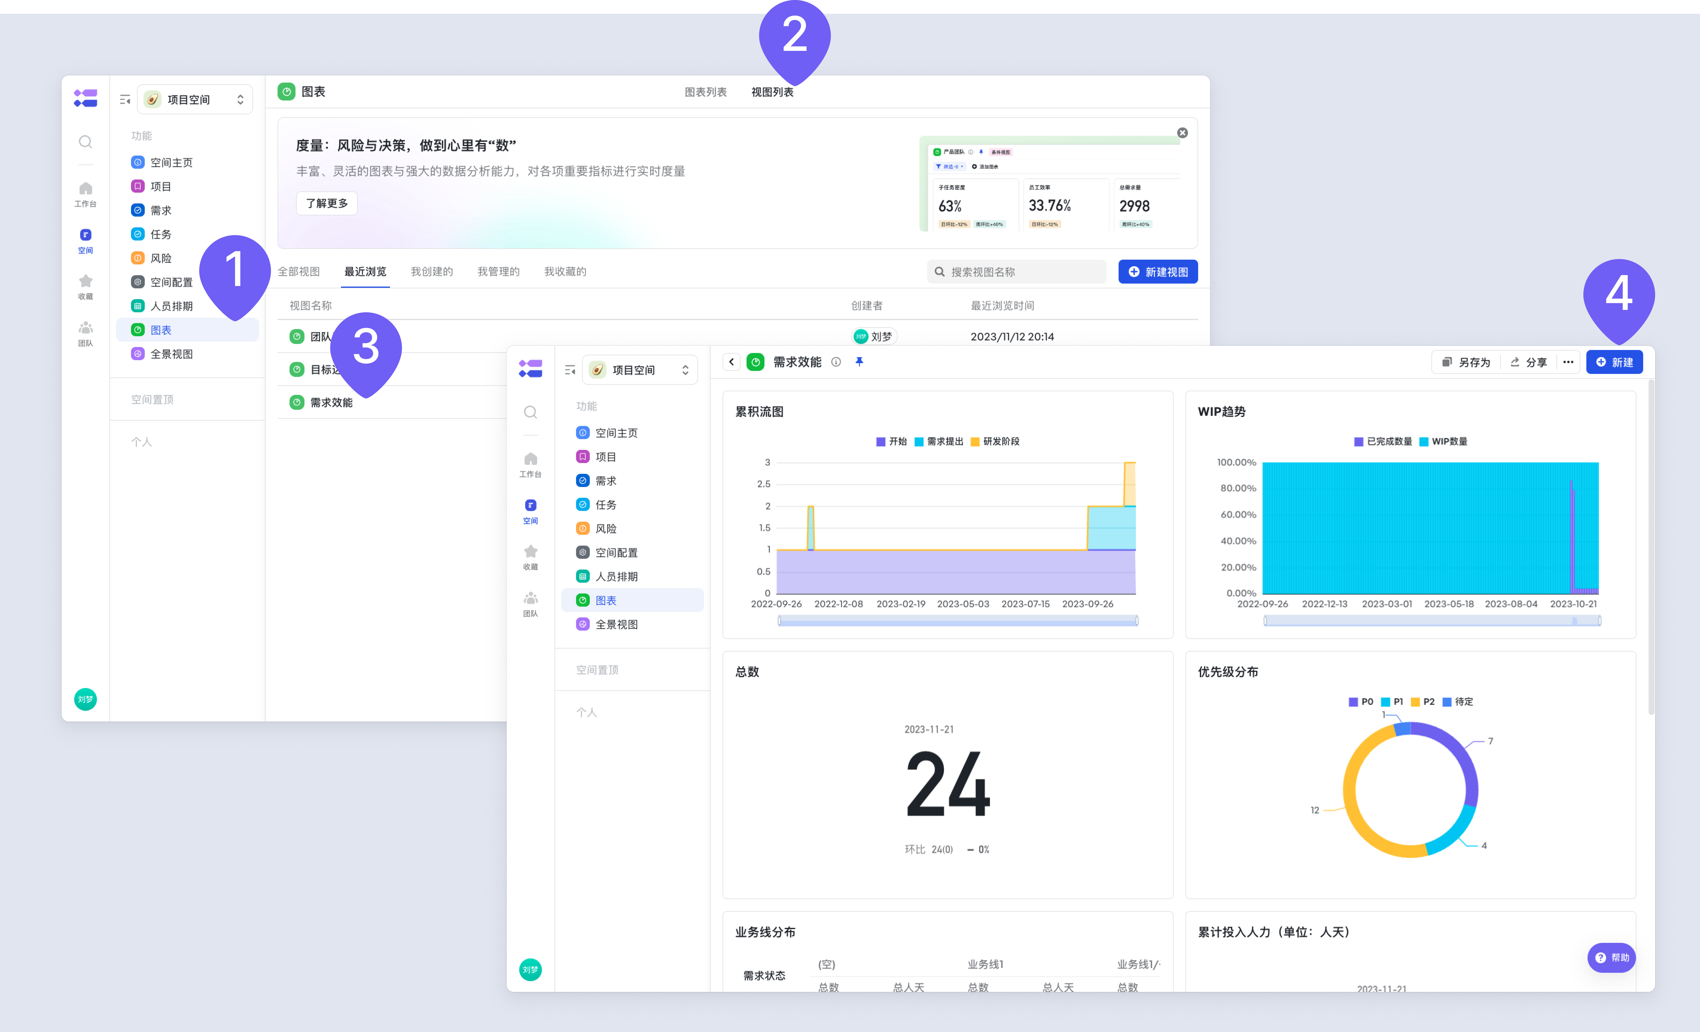Screen dimensions: 1700x1032
Task: Open the 项目空间 dropdown in the back window
Action: (x=195, y=100)
